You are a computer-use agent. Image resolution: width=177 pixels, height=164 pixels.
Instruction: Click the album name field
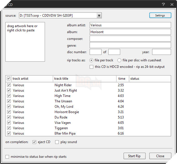click(130, 32)
